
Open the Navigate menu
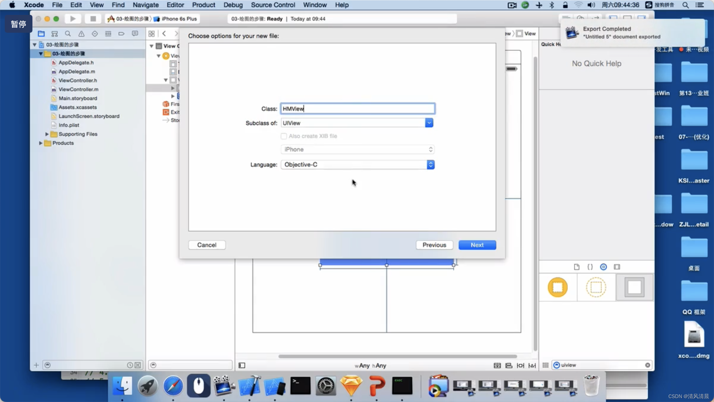[146, 5]
